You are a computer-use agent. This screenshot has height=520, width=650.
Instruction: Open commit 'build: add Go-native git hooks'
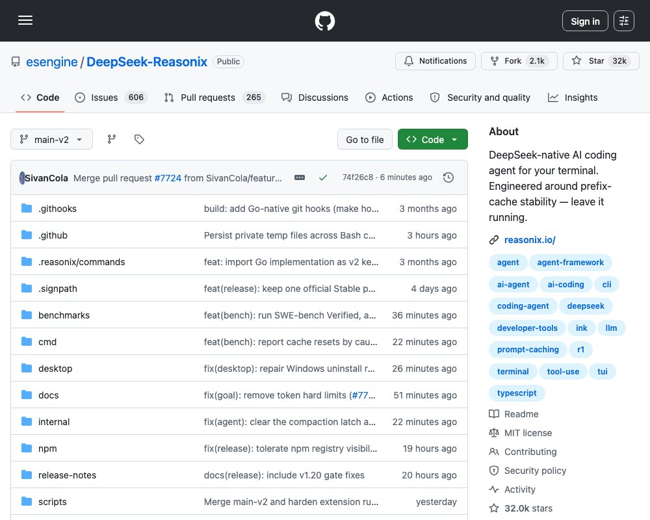tap(291, 209)
